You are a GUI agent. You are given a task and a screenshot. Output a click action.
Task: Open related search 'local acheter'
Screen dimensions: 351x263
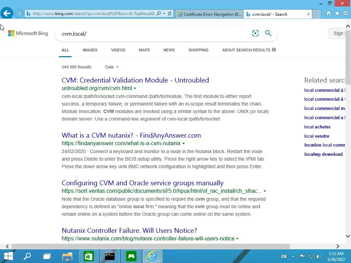[x=317, y=127]
